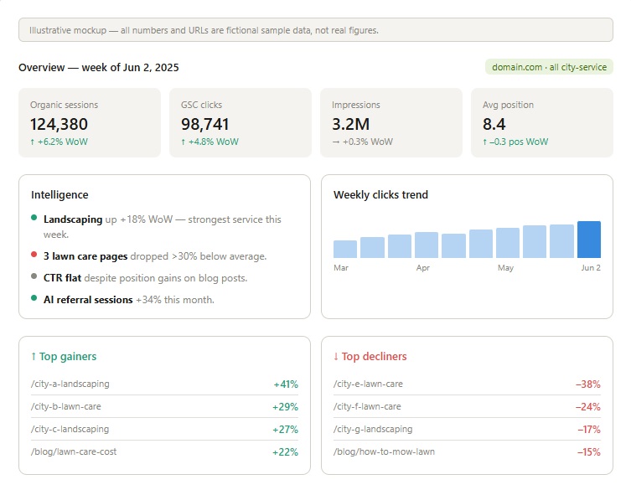Click the –24% decline value

coord(588,407)
